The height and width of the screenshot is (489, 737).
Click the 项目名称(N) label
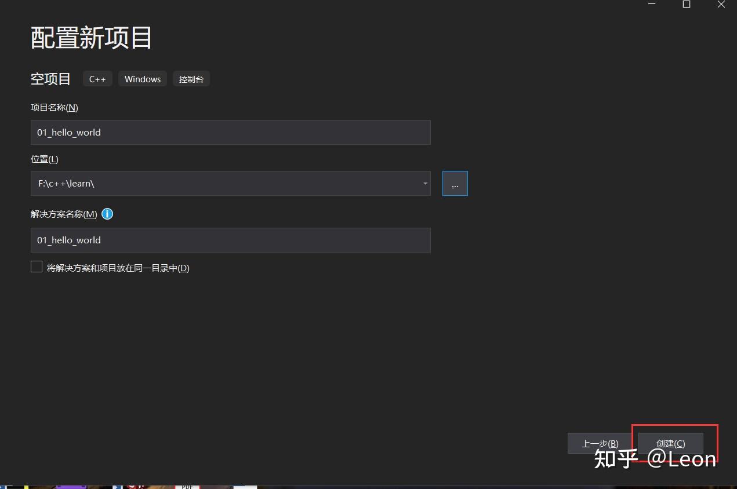(x=55, y=107)
